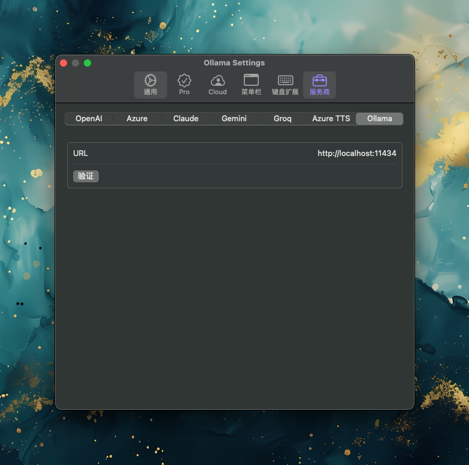Viewport: 469px width, 465px height.
Task: Click the 验证 verify button
Action: 86,176
